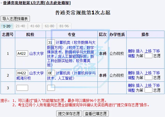Viewport: 165px width, 117px height.
Task: Click 删除 in the H422 威海分校 row
Action: (131, 73)
